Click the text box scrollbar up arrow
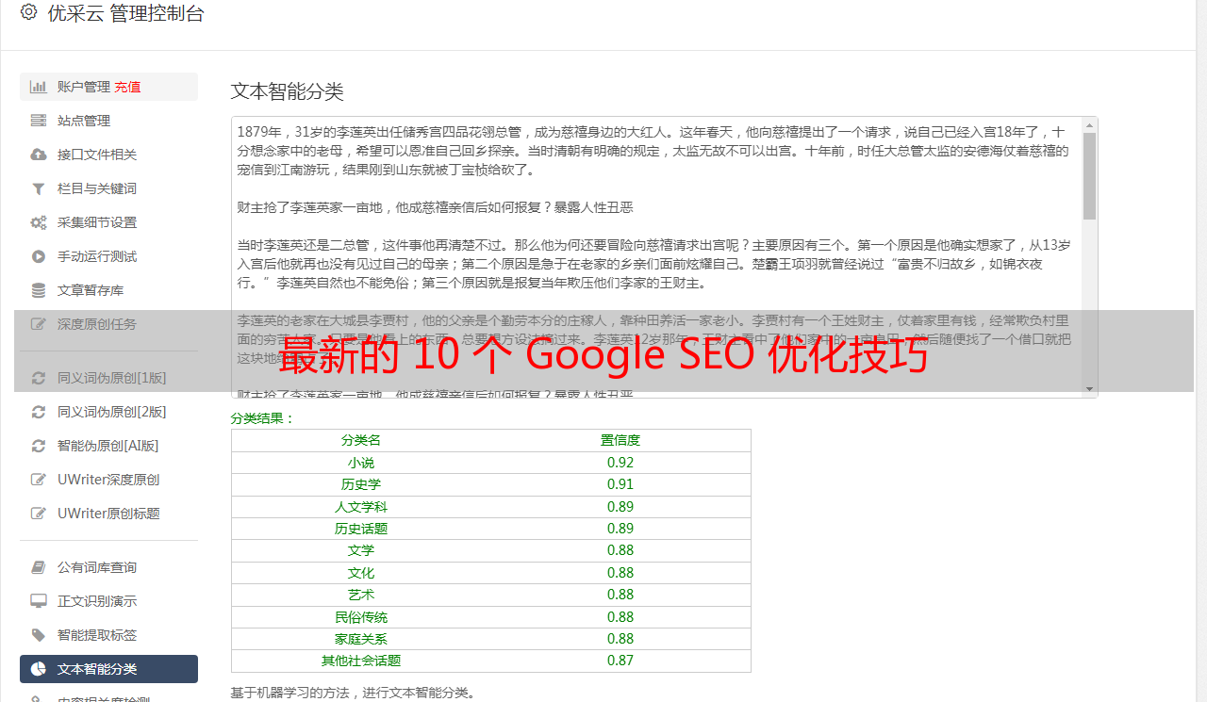 pyautogui.click(x=1090, y=124)
